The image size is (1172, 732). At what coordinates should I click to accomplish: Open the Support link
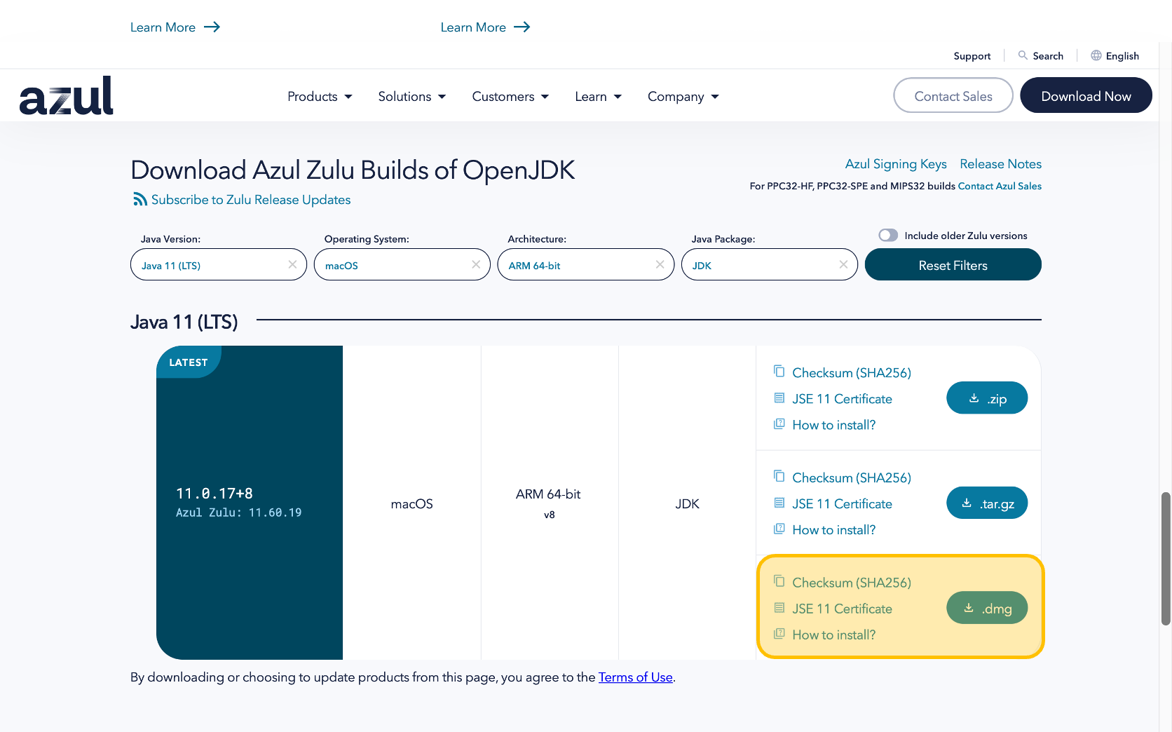pyautogui.click(x=972, y=56)
